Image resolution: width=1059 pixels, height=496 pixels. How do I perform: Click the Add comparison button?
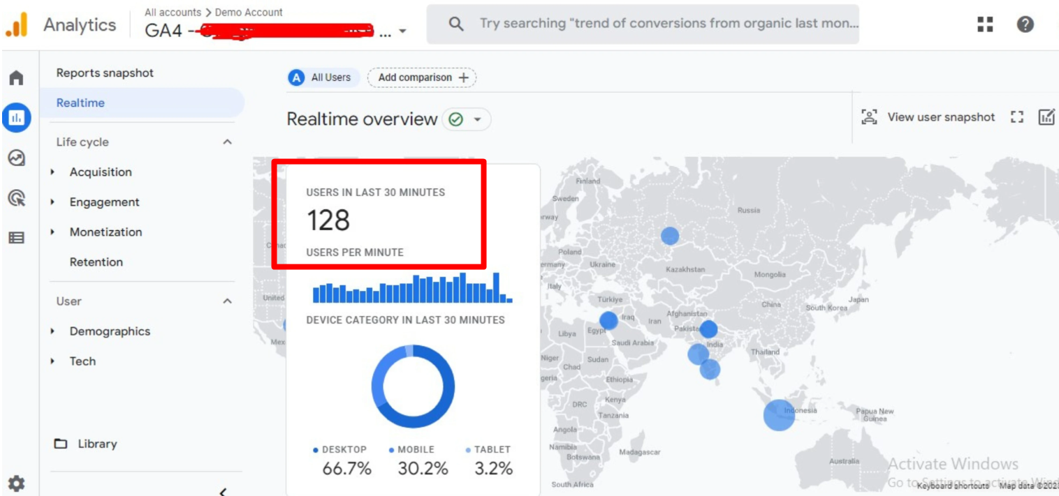pos(422,77)
